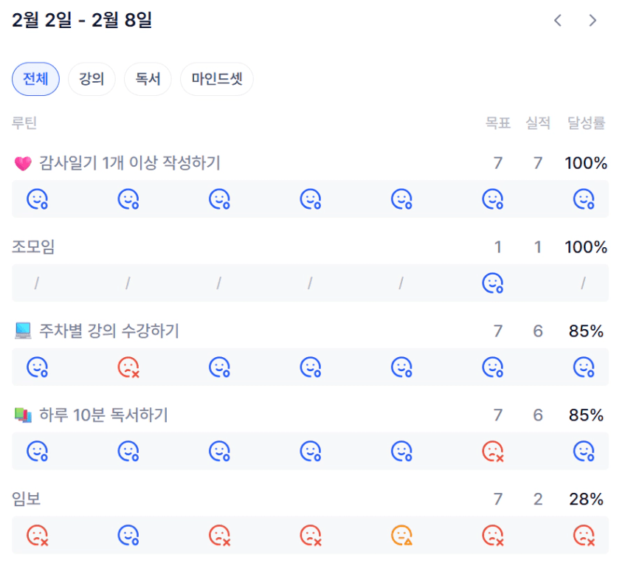Go to the next week with right chevron
Image resolution: width=625 pixels, height=577 pixels.
coord(593,21)
